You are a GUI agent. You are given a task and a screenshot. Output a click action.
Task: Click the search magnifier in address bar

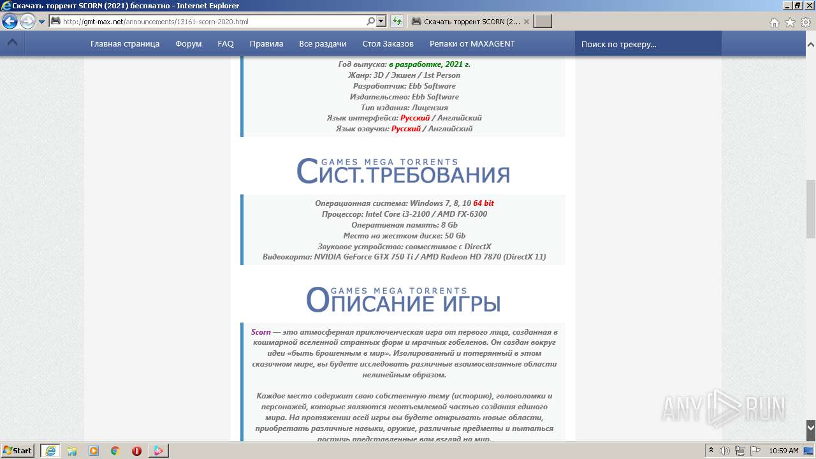click(370, 22)
